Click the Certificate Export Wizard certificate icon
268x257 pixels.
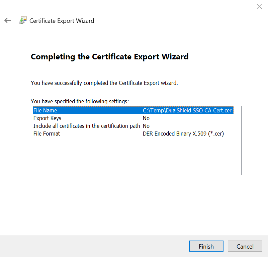point(22,20)
